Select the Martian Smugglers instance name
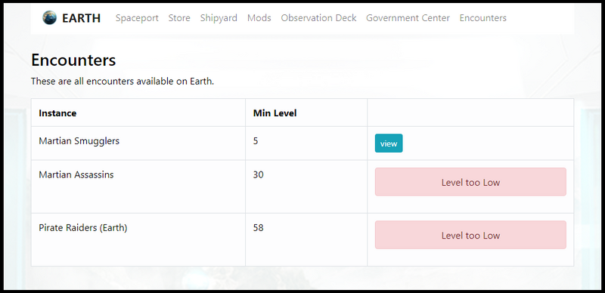 (x=79, y=141)
